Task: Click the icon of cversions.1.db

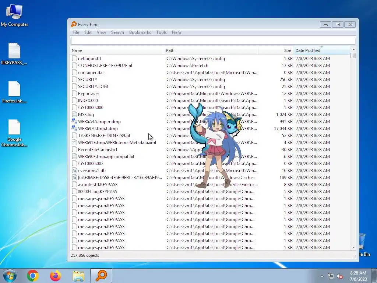Action: [74, 170]
